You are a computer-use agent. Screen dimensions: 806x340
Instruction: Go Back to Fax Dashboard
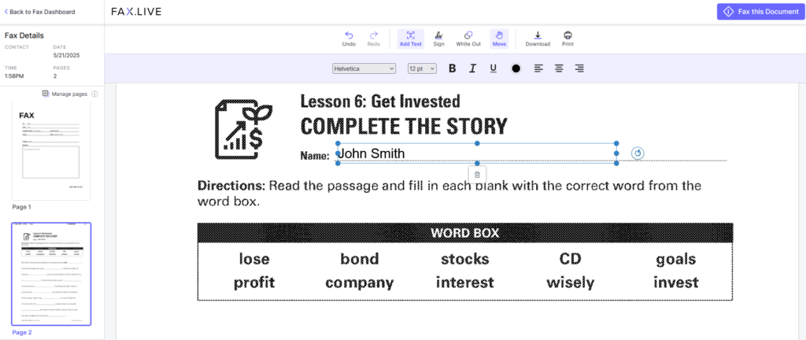click(x=39, y=11)
